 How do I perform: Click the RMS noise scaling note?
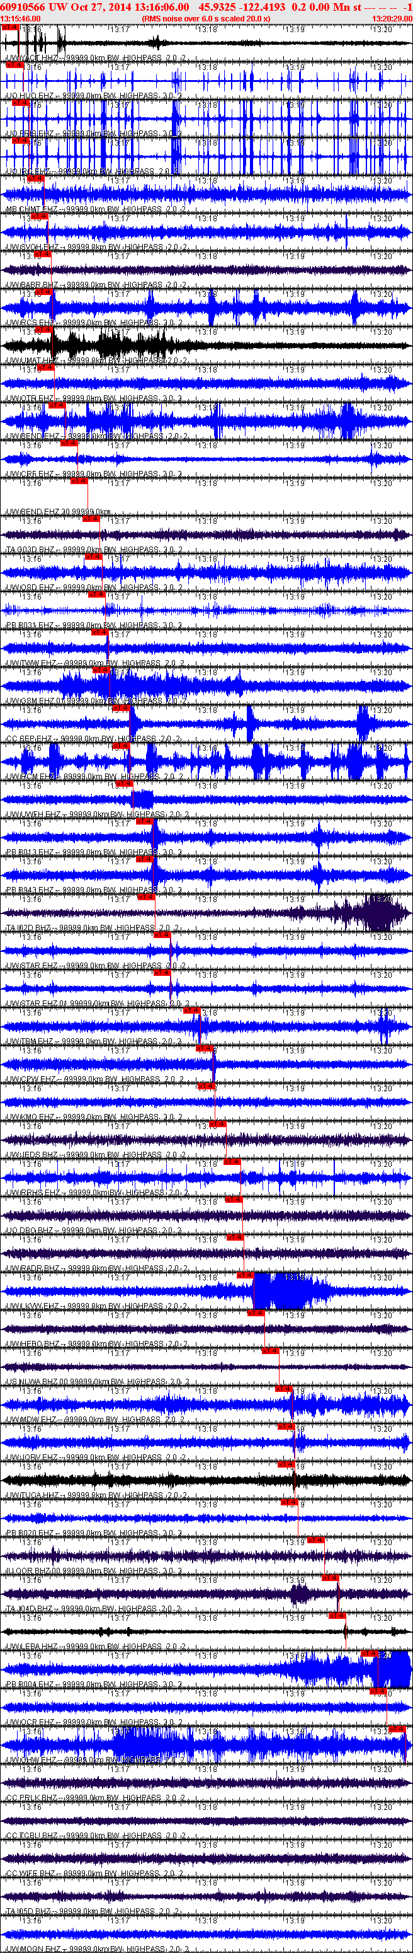[x=206, y=18]
